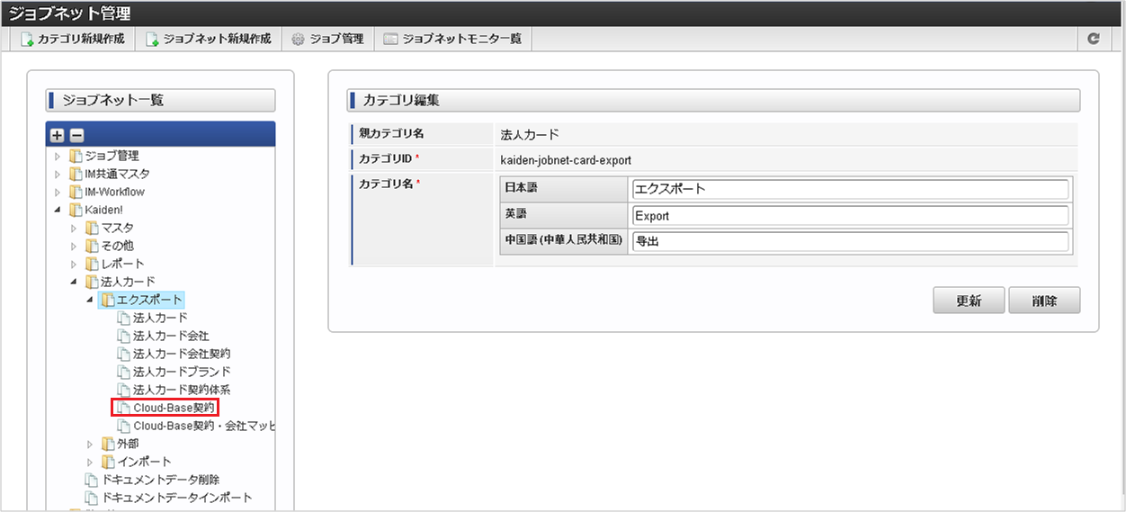Expand the ジョブ管理 tree folder arrow
This screenshot has width=1126, height=512.
pyautogui.click(x=58, y=156)
